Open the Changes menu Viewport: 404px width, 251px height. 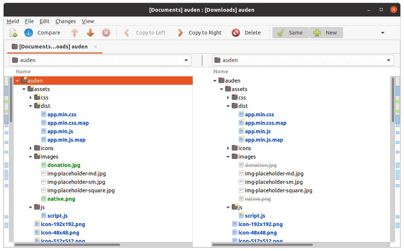[x=65, y=21]
